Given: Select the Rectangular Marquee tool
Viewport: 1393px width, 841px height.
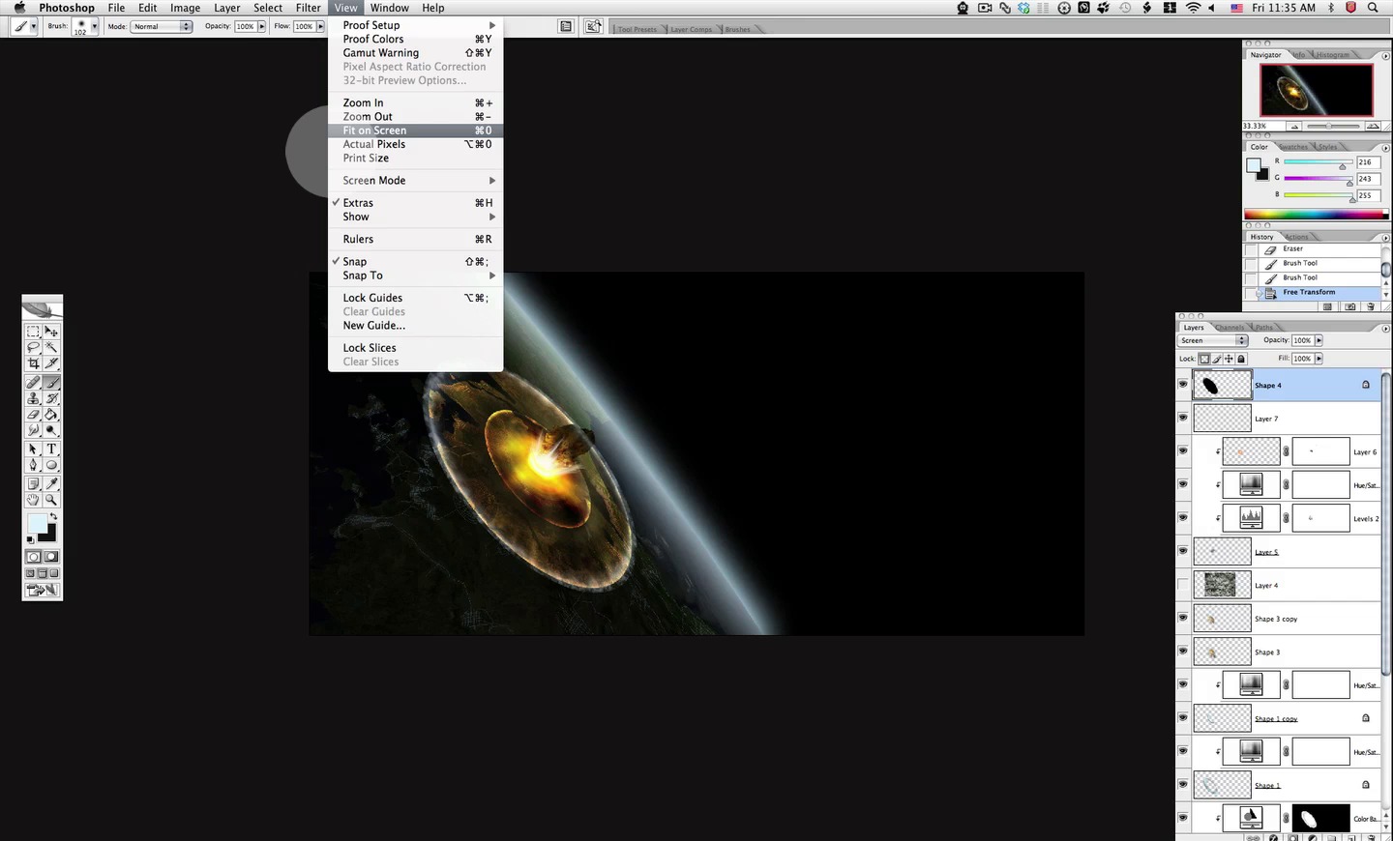Looking at the screenshot, I should tap(33, 332).
